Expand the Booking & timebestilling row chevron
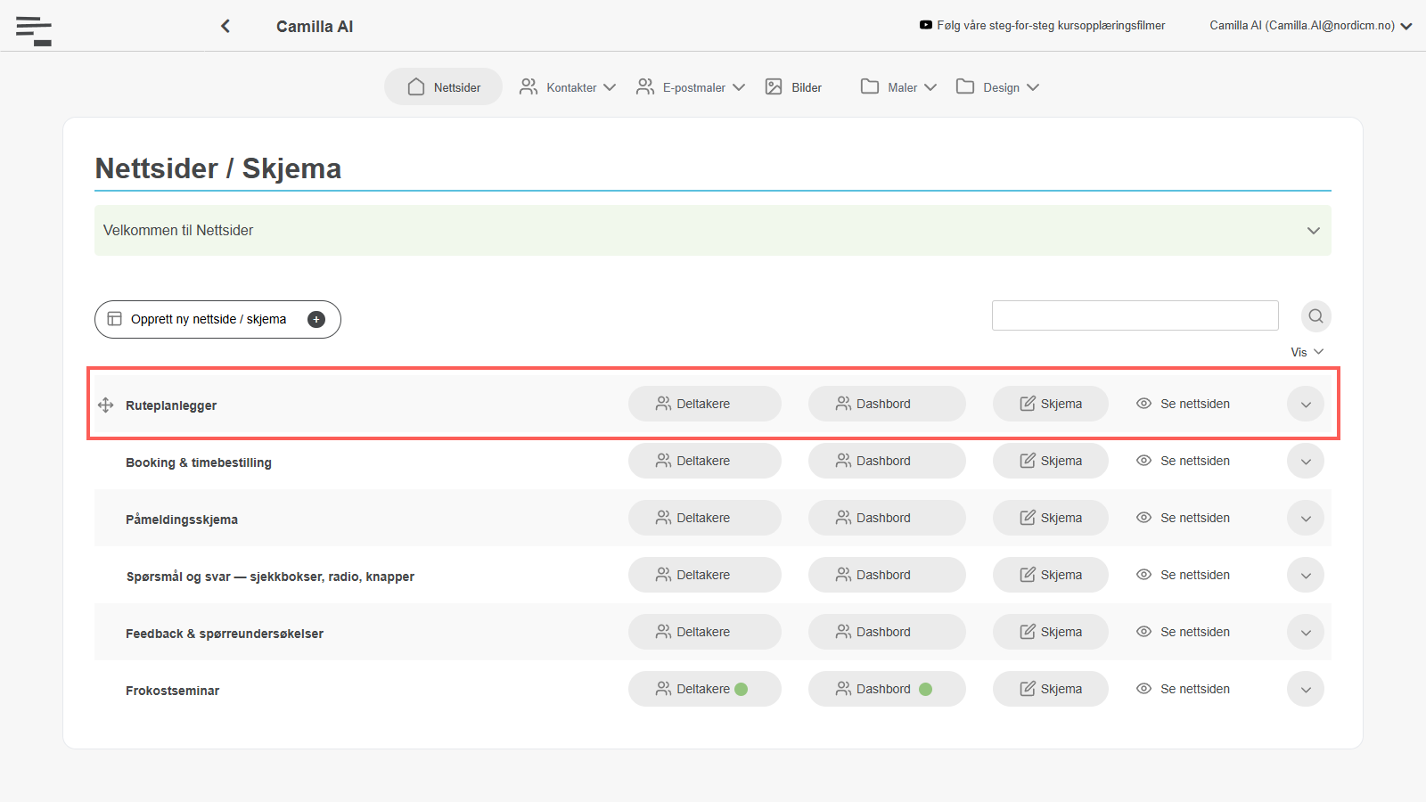1426x802 pixels. tap(1306, 462)
